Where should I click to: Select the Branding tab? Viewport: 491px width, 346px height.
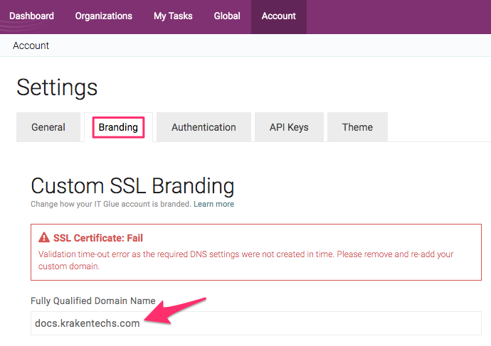point(118,127)
